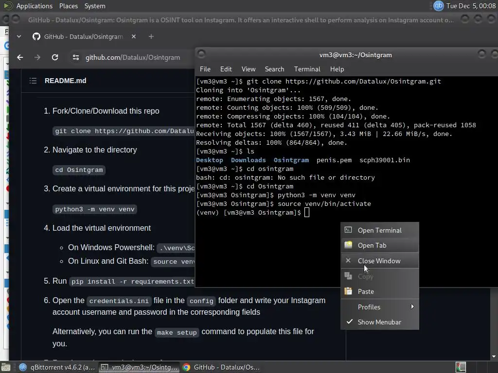Viewport: 498px width, 373px height.
Task: Open the terminal Search menu
Action: [274, 69]
